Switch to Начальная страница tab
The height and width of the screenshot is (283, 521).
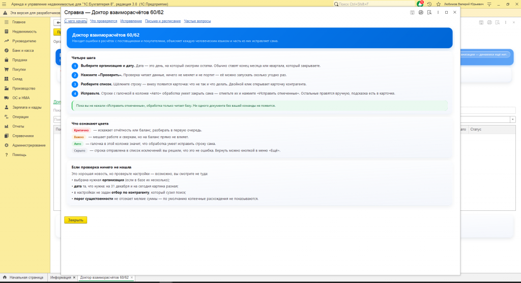(x=23, y=277)
